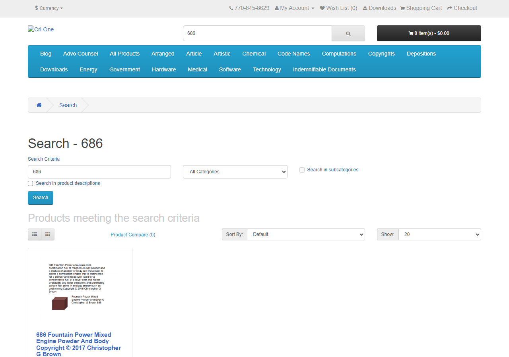
Task: Open the Hardware category
Action: pos(163,69)
